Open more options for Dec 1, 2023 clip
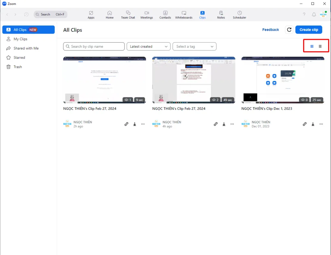Screen dimensions: 331x255 pos(321,124)
